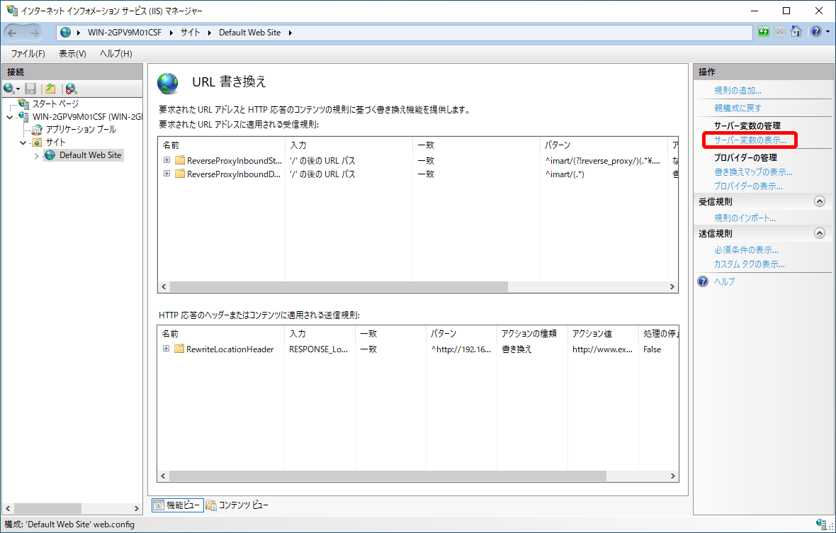Select スタート ページ tree item
The image size is (836, 533).
click(x=55, y=103)
